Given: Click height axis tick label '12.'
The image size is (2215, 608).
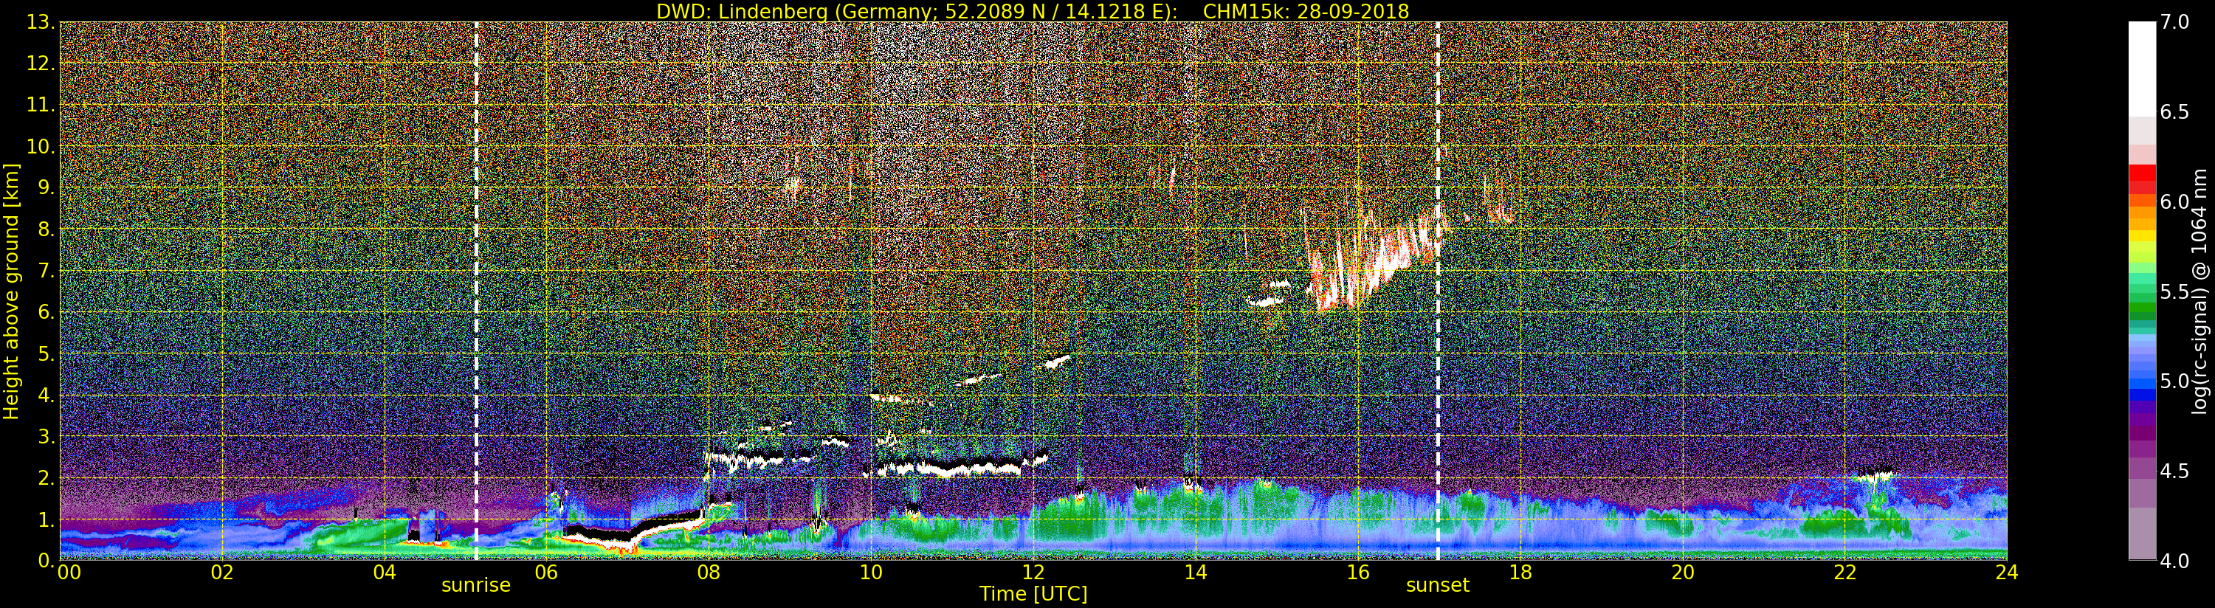Looking at the screenshot, I should pyautogui.click(x=41, y=63).
